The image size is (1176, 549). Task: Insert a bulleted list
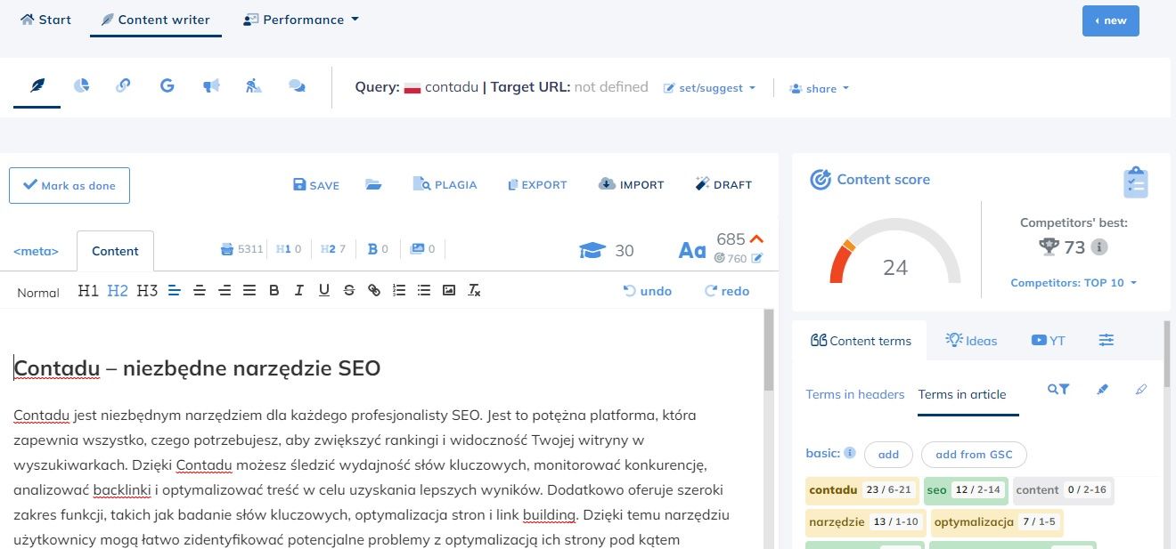(424, 290)
